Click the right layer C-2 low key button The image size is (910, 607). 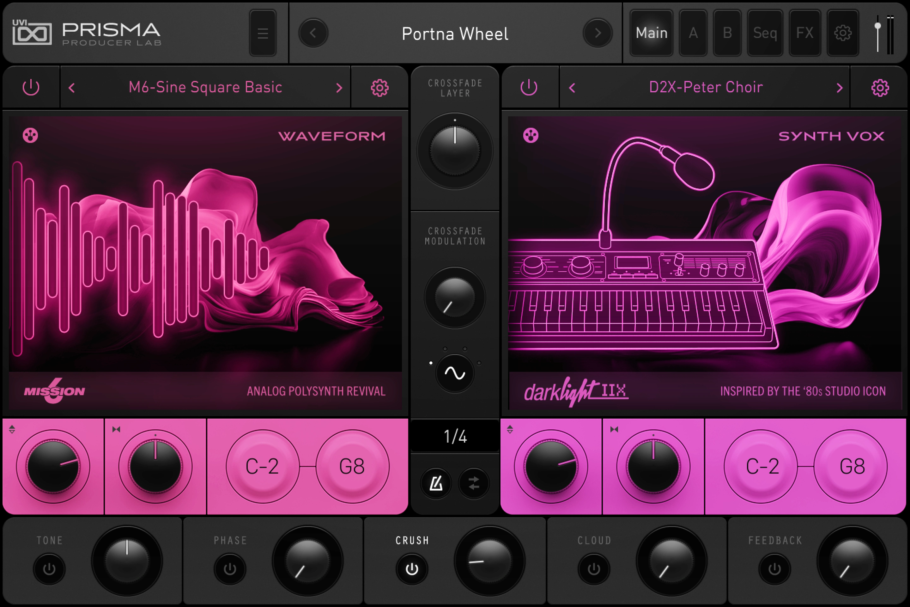tap(760, 467)
